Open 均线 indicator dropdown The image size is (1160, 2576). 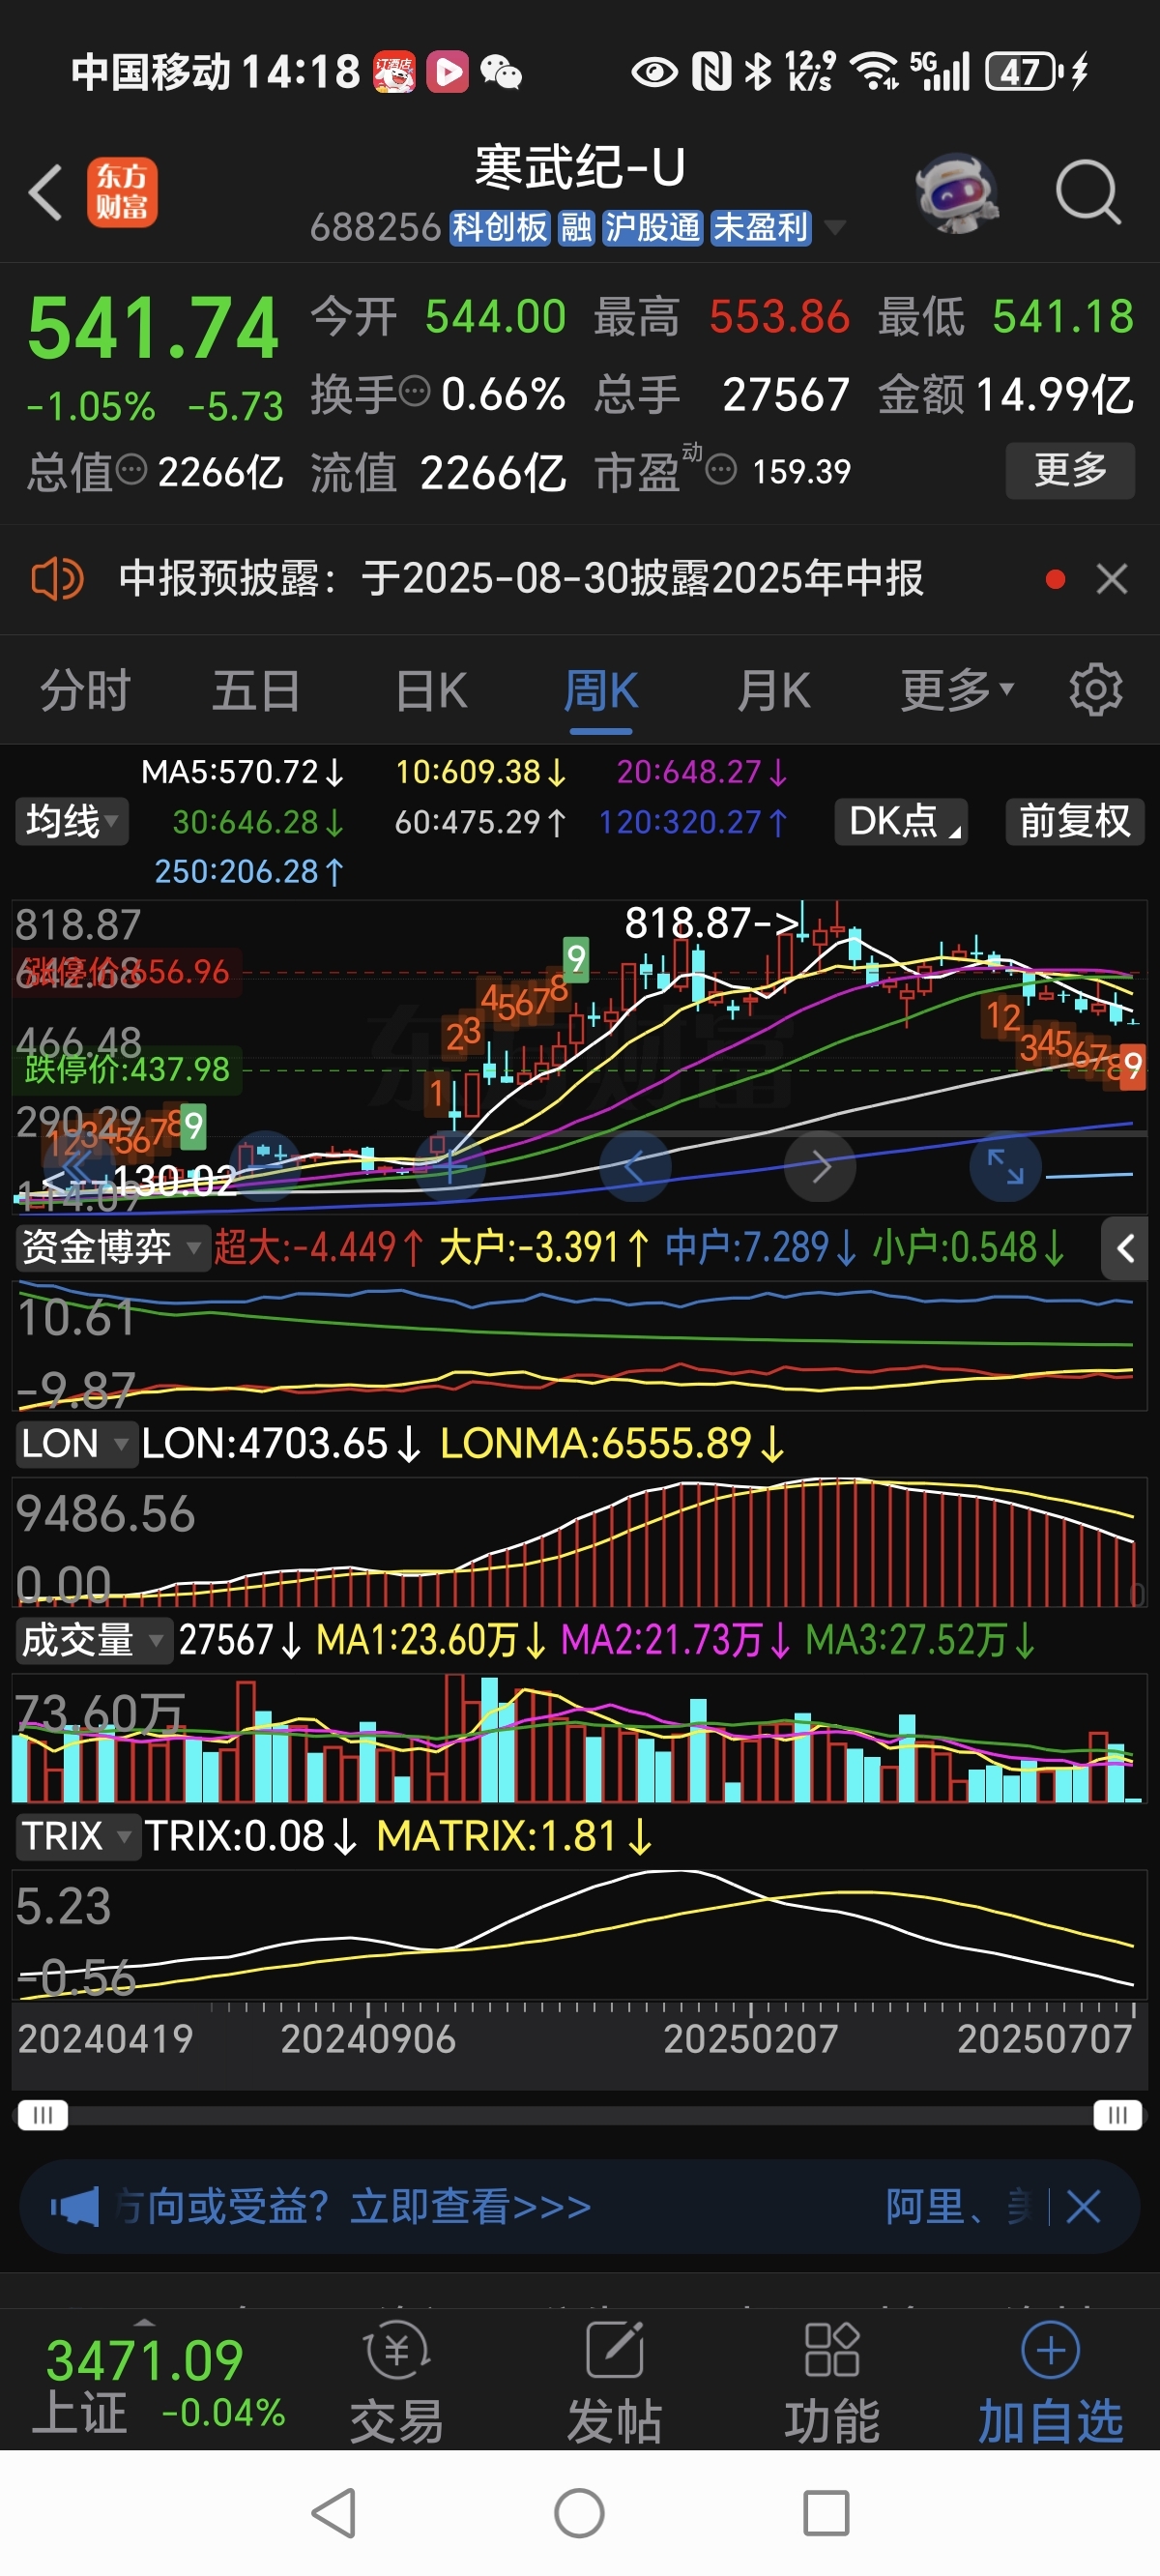coord(71,822)
